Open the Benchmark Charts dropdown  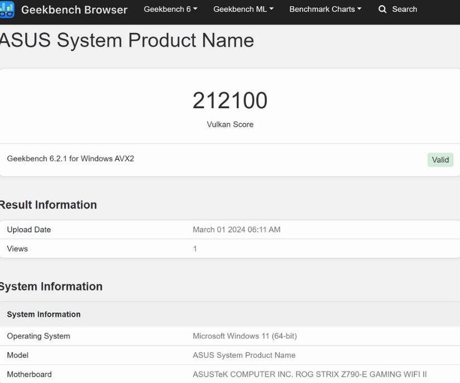point(325,9)
